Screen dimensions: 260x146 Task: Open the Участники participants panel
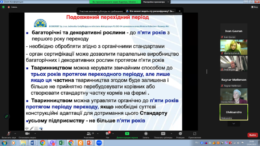coord(89,135)
